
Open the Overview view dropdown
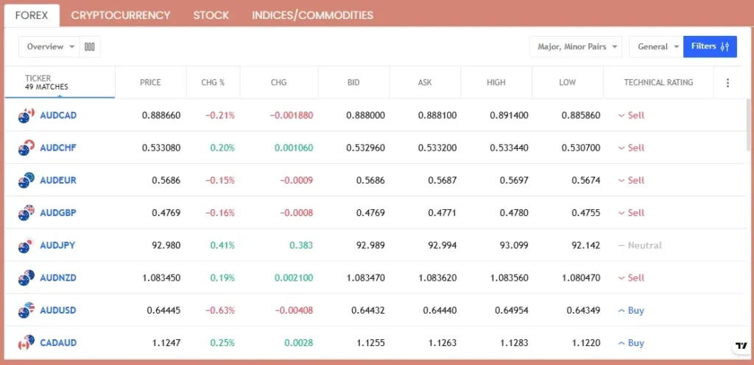pyautogui.click(x=49, y=47)
